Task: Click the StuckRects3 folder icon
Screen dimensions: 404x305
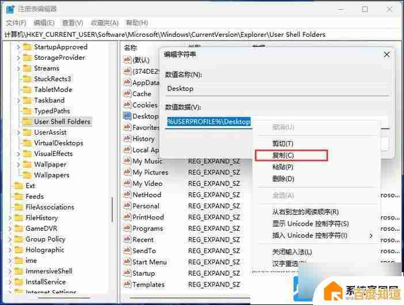Action: [27, 79]
